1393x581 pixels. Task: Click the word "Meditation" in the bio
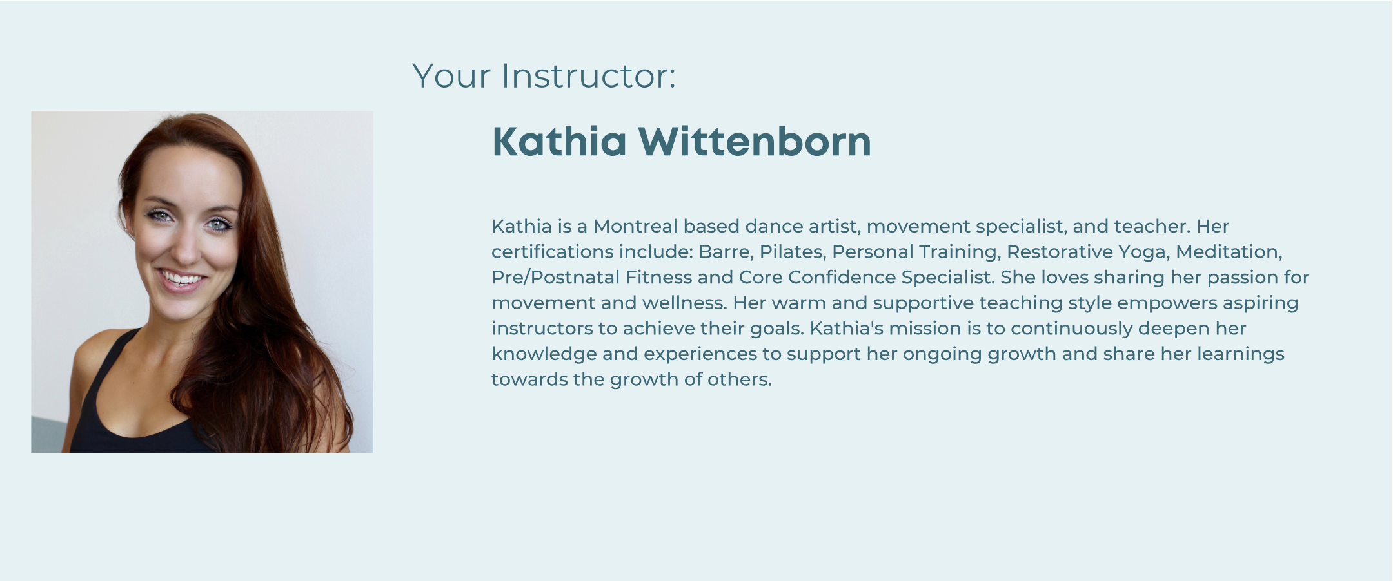(x=1227, y=252)
